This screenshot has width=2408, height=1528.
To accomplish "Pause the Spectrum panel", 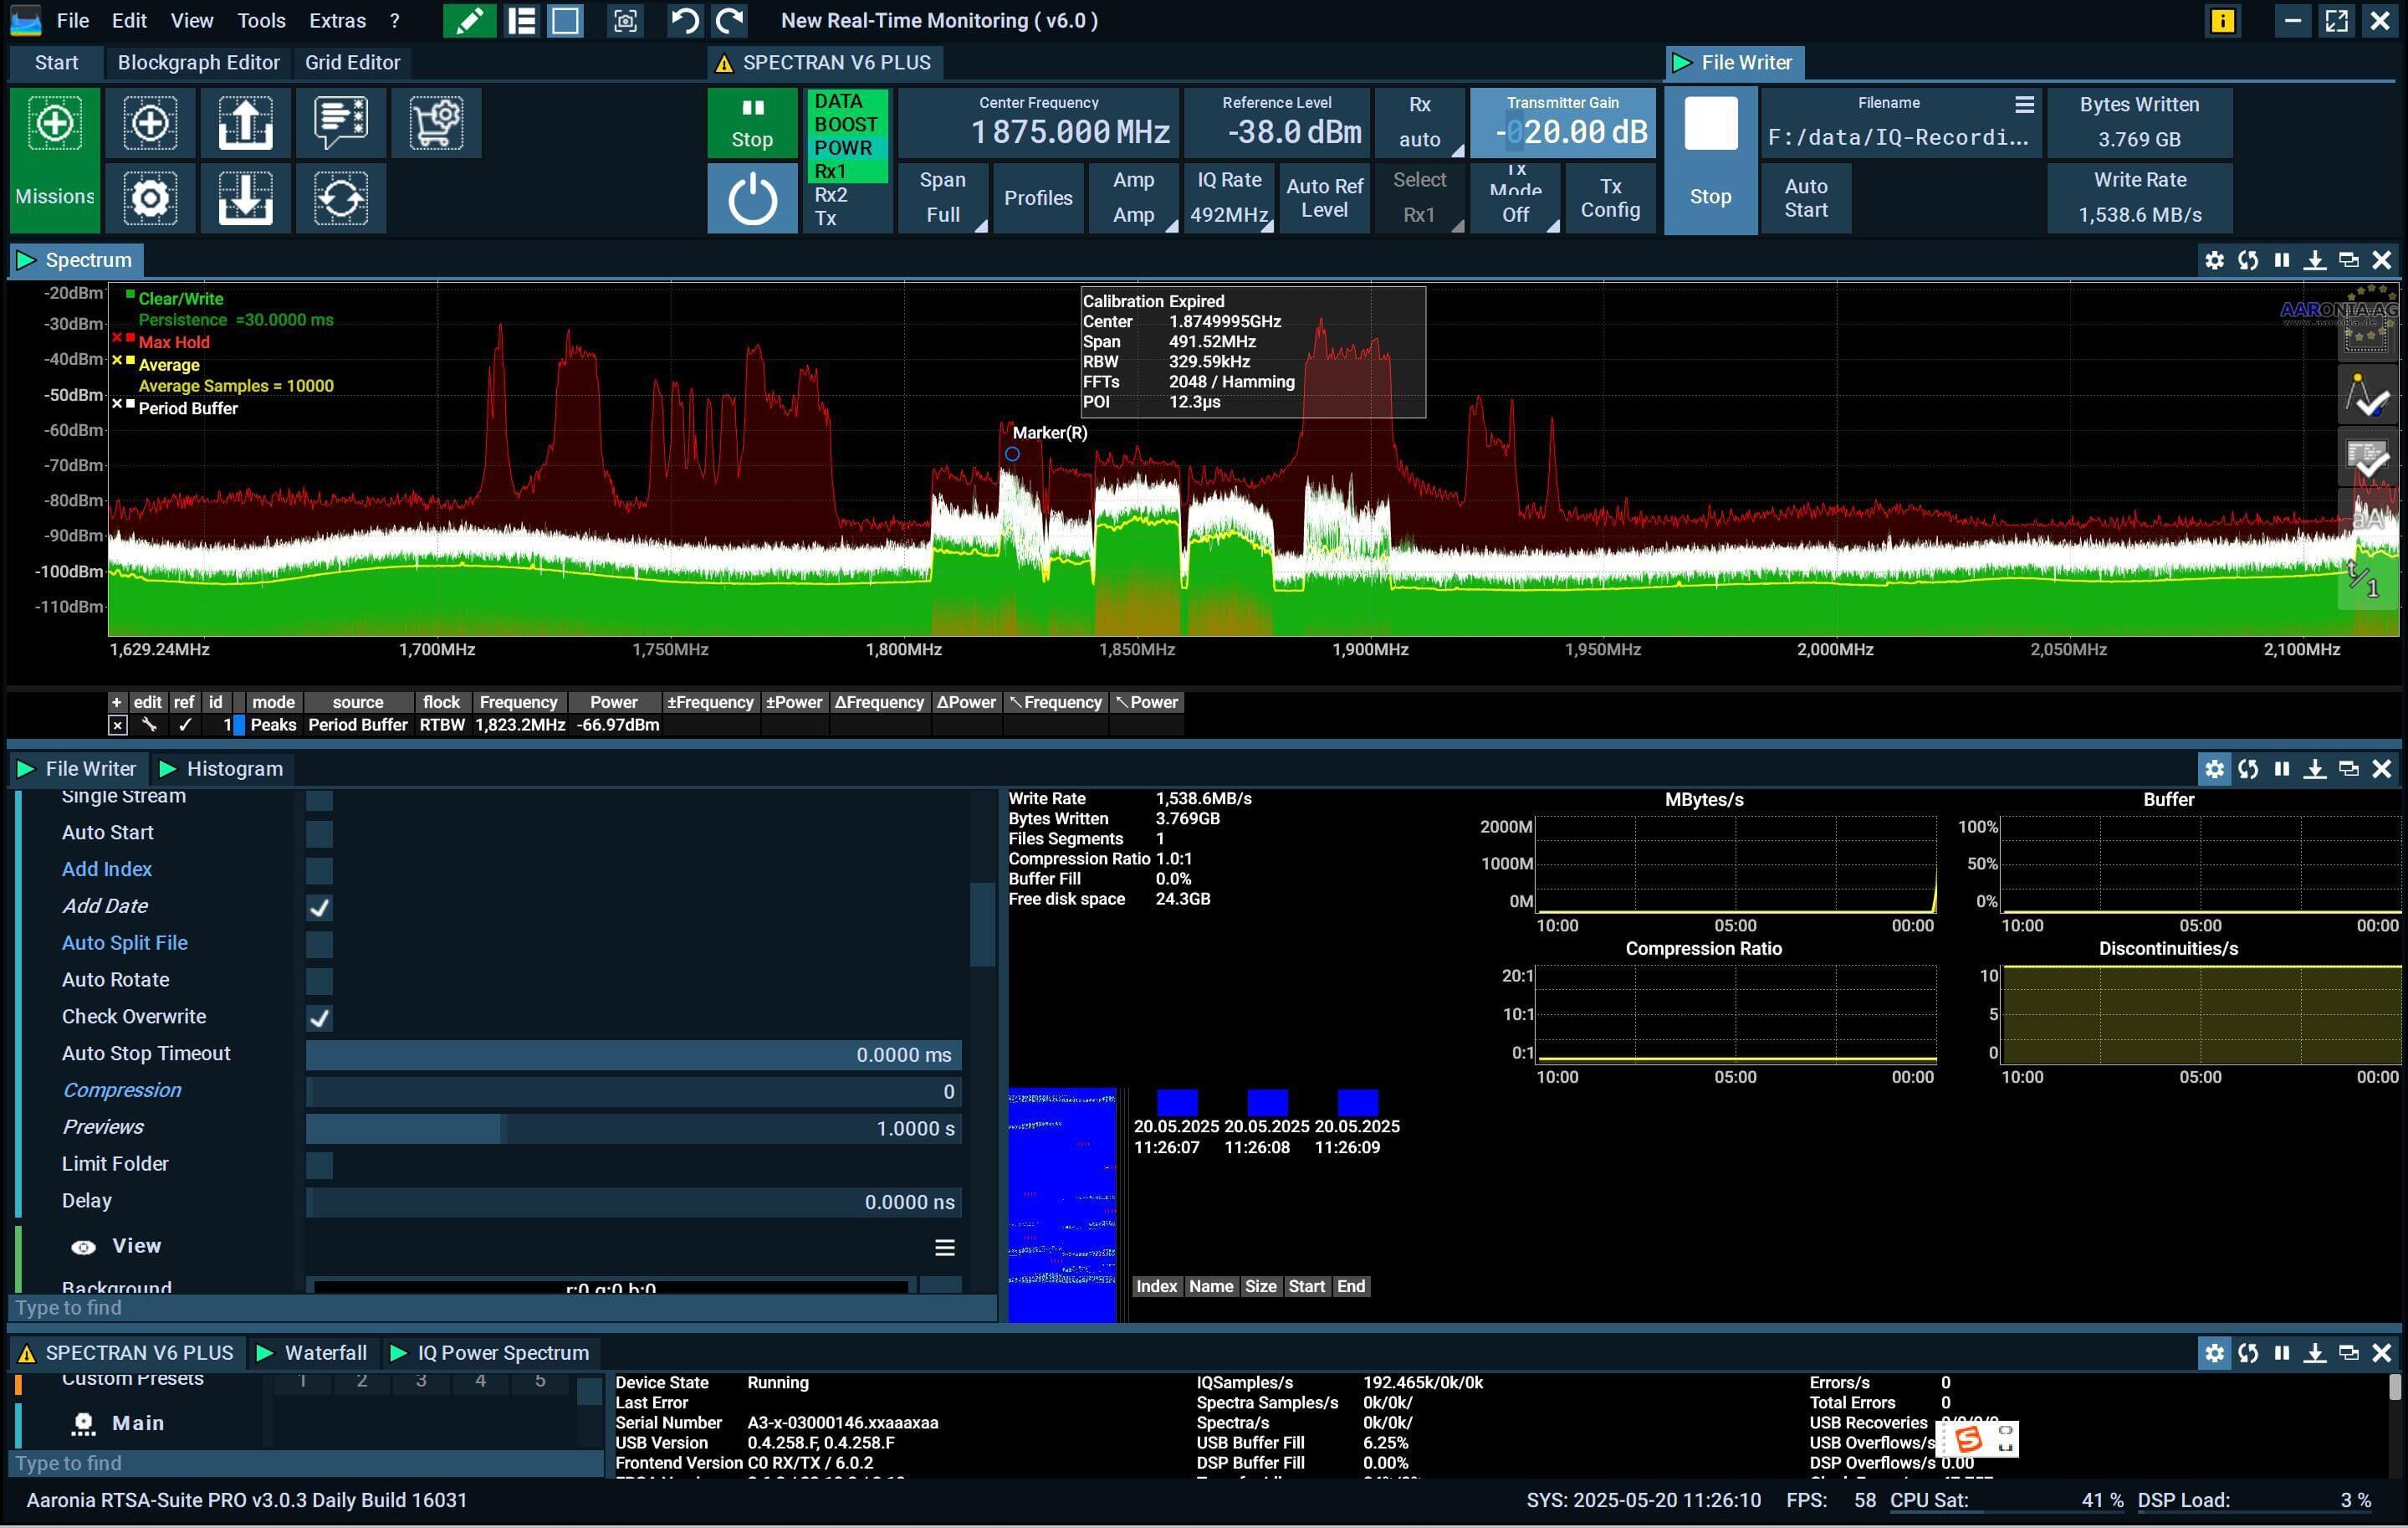I will [x=2281, y=260].
